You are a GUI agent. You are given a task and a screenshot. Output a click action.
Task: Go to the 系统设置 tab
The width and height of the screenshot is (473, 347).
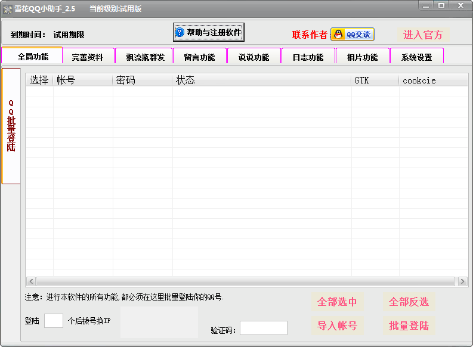417,57
